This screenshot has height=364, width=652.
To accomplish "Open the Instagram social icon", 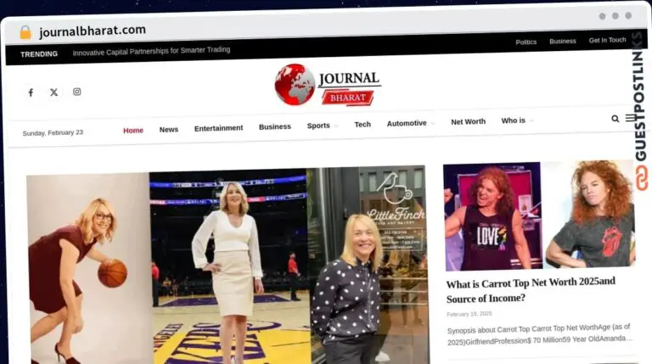I will (x=76, y=92).
